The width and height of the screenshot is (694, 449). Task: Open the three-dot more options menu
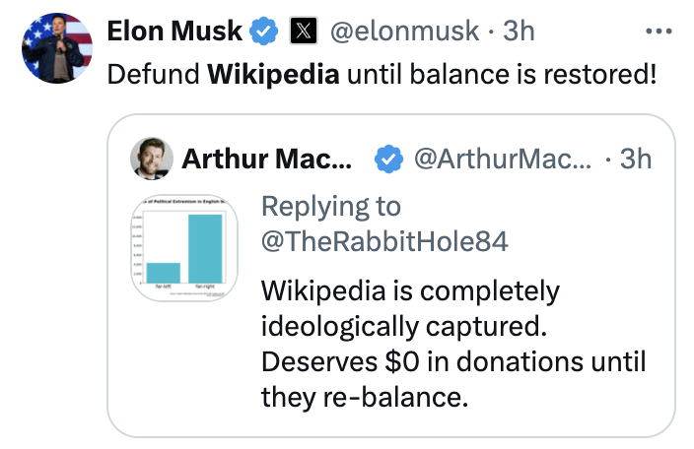pyautogui.click(x=657, y=32)
